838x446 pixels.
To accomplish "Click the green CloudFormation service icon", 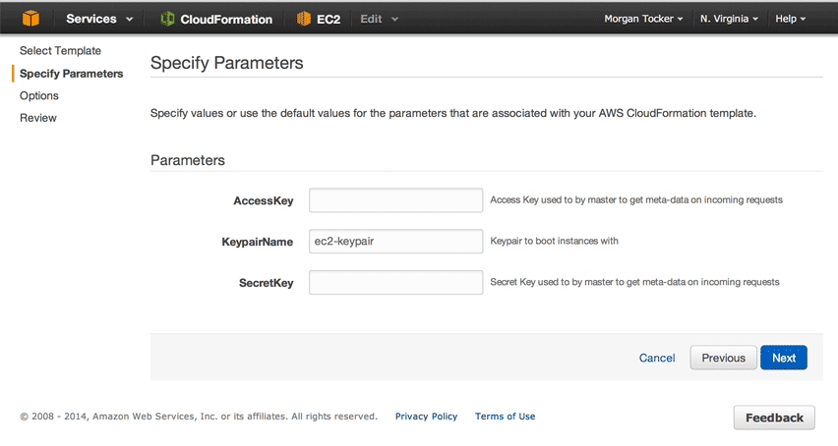I will [167, 19].
